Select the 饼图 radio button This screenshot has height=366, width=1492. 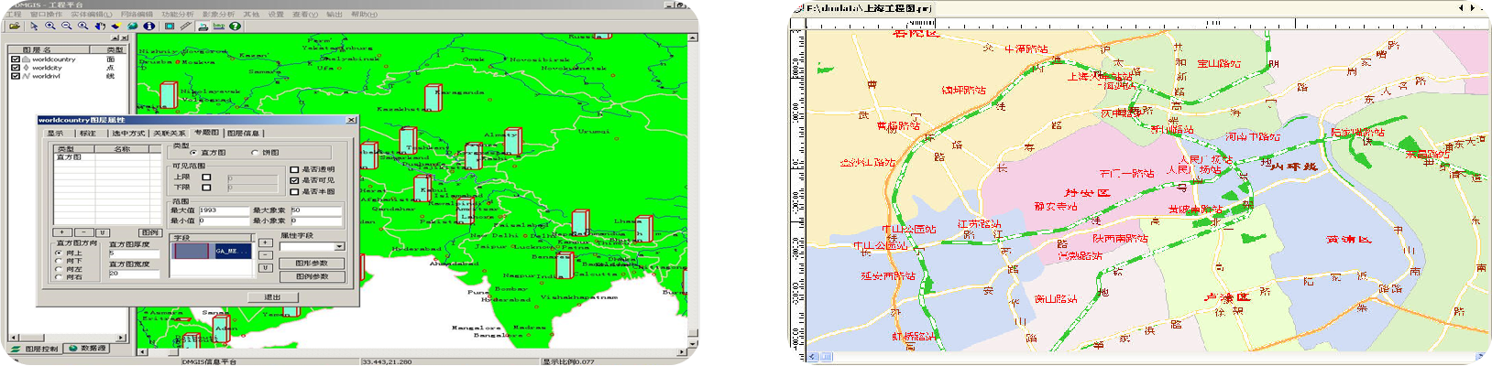pyautogui.click(x=256, y=153)
